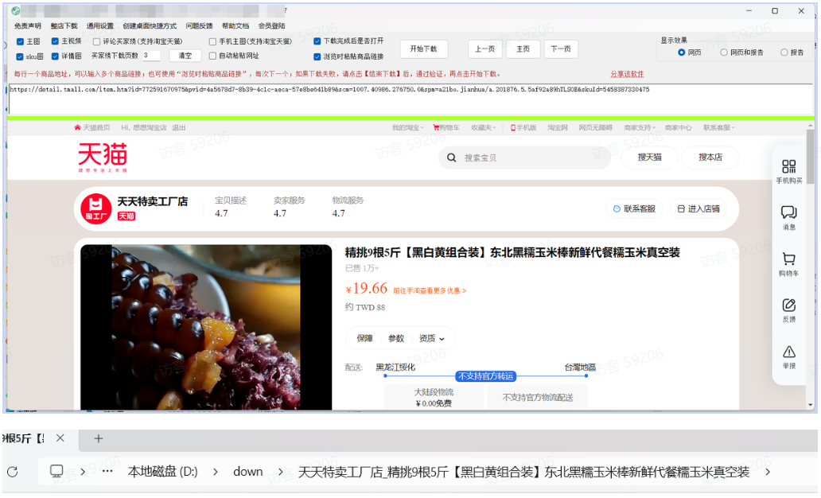Toggle the 主图 checkbox

coord(20,41)
